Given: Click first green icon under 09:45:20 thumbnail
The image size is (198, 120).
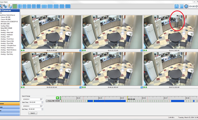Looking at the screenshot, I should pos(22,87).
